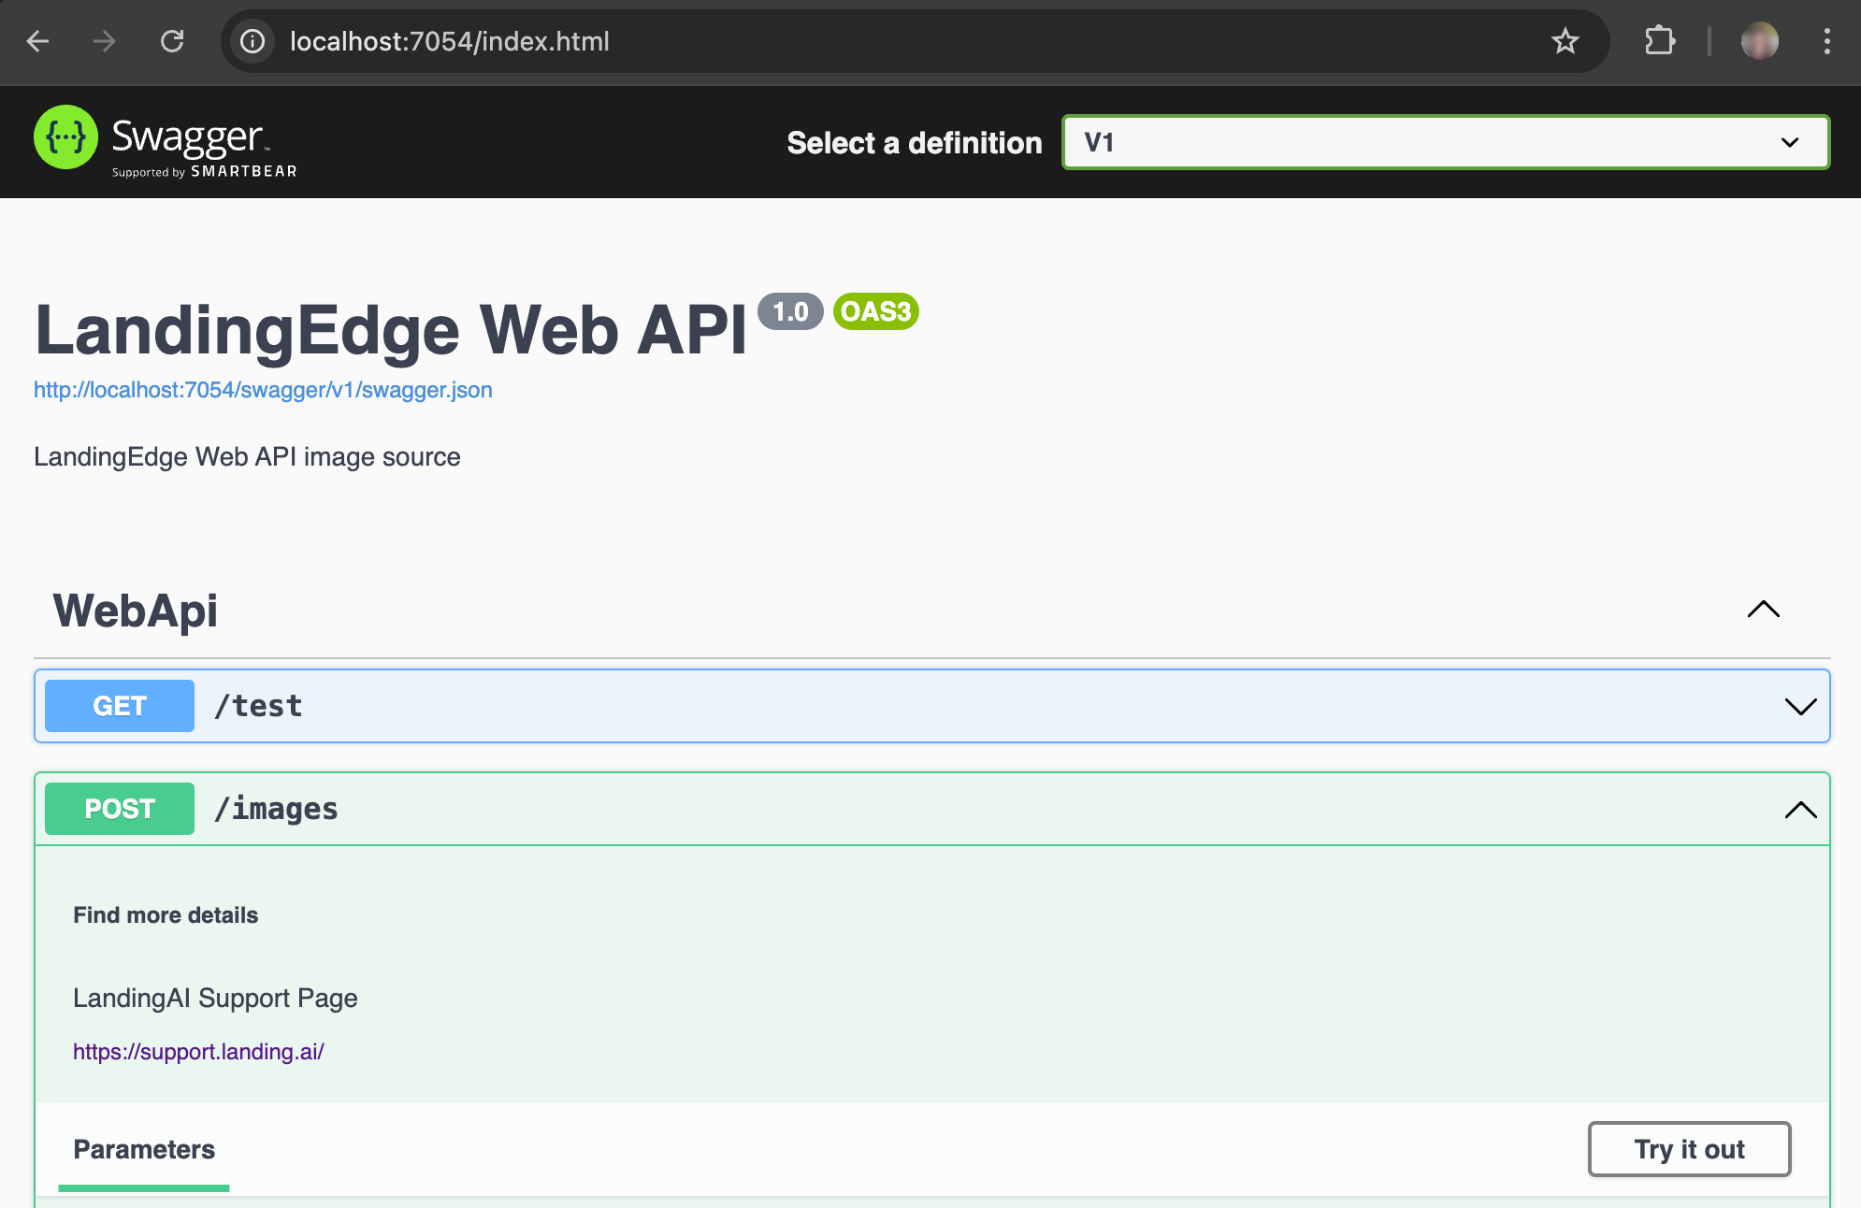Click the OAS3 badge

point(876,311)
